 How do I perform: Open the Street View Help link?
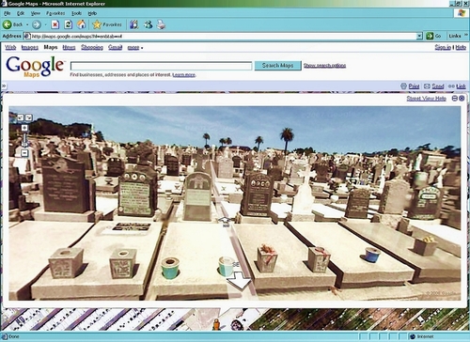point(426,99)
